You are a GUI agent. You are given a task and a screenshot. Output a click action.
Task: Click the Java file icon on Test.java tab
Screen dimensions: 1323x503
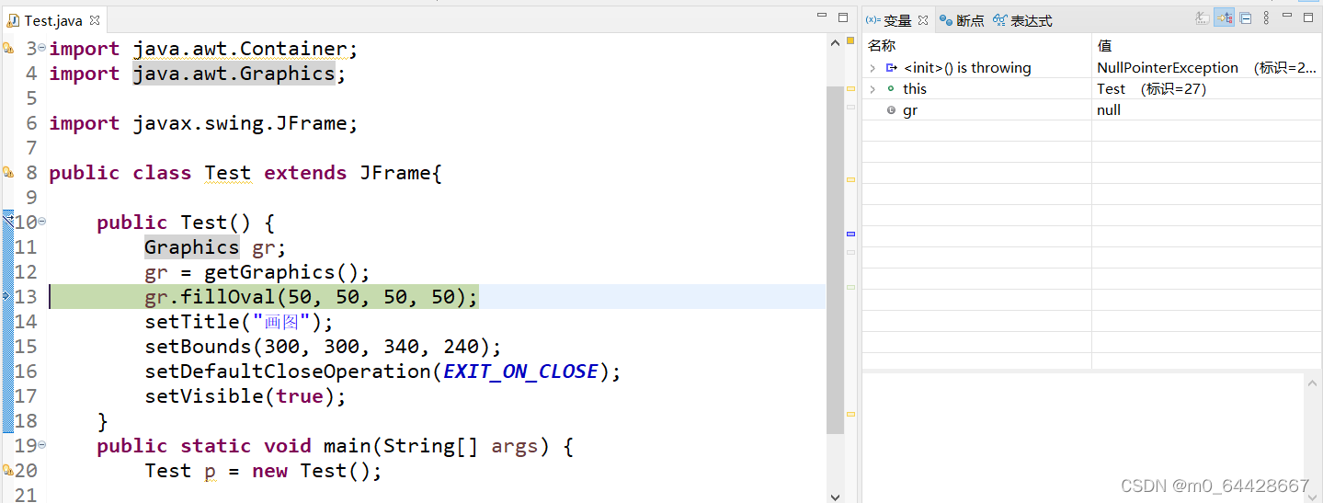tap(14, 20)
